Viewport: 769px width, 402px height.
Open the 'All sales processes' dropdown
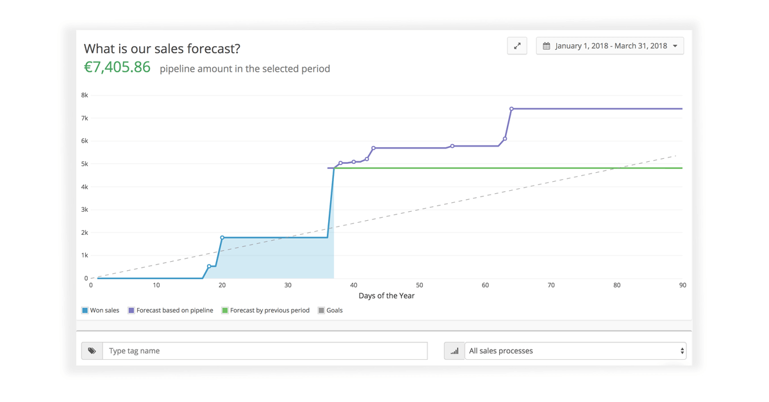point(575,351)
